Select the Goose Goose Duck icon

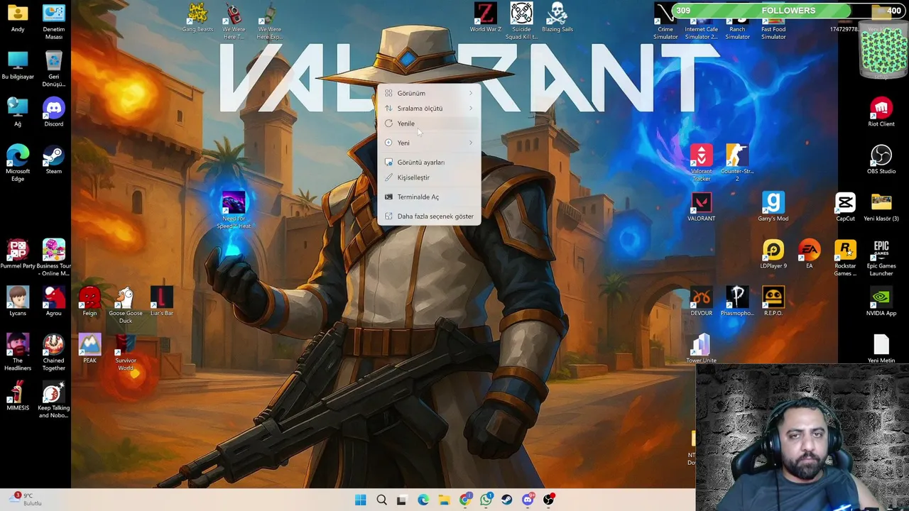click(126, 305)
